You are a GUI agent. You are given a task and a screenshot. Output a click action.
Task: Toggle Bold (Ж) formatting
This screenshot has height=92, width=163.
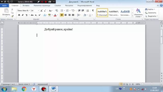click(x=19, y=15)
